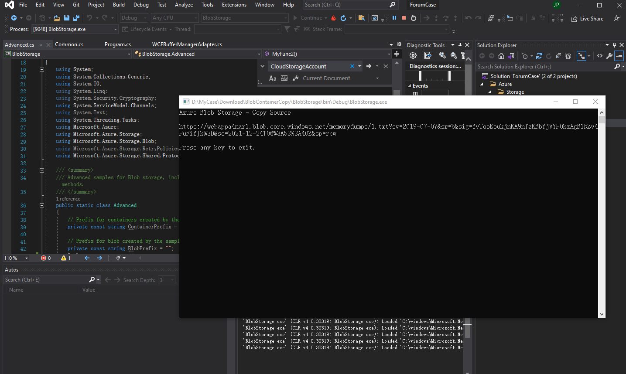Screen dimensions: 626x374
Task: Toggle Show All Files in Solution Explorer
Action: tap(568, 56)
